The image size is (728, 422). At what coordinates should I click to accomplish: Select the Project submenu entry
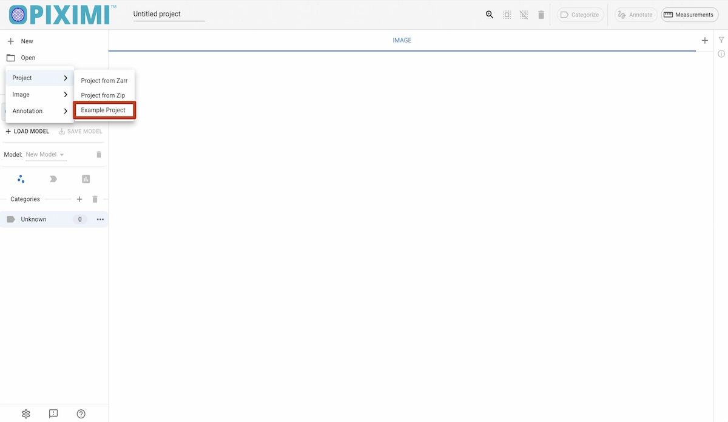pos(39,78)
